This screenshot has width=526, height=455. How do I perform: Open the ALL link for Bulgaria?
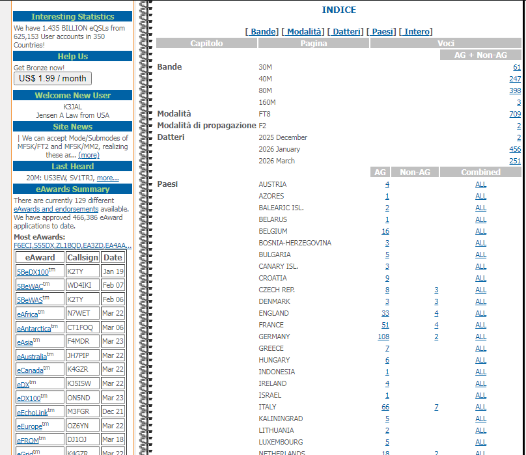(x=480, y=255)
